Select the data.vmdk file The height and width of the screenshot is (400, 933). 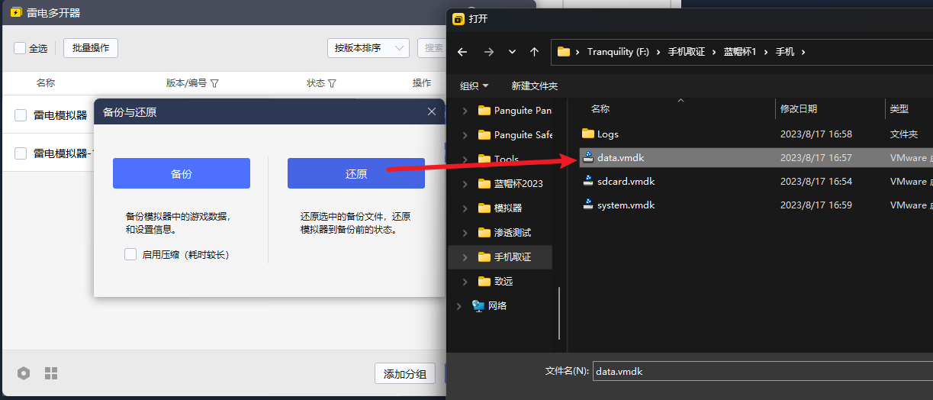coord(755,157)
